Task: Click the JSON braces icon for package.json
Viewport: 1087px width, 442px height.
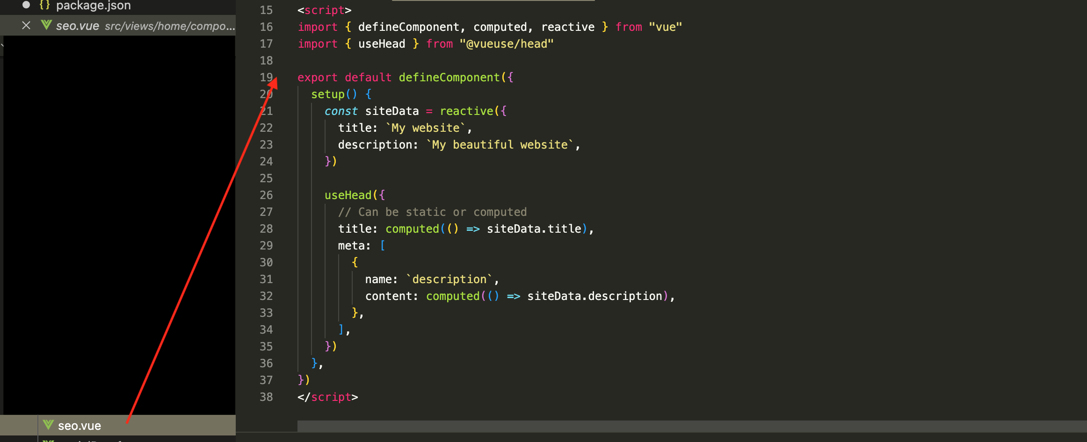Action: pos(44,5)
